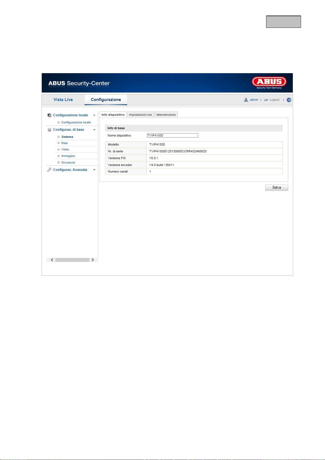Image resolution: width=325 pixels, height=460 pixels.
Task: Open the Manutenzione tab
Action: point(166,115)
